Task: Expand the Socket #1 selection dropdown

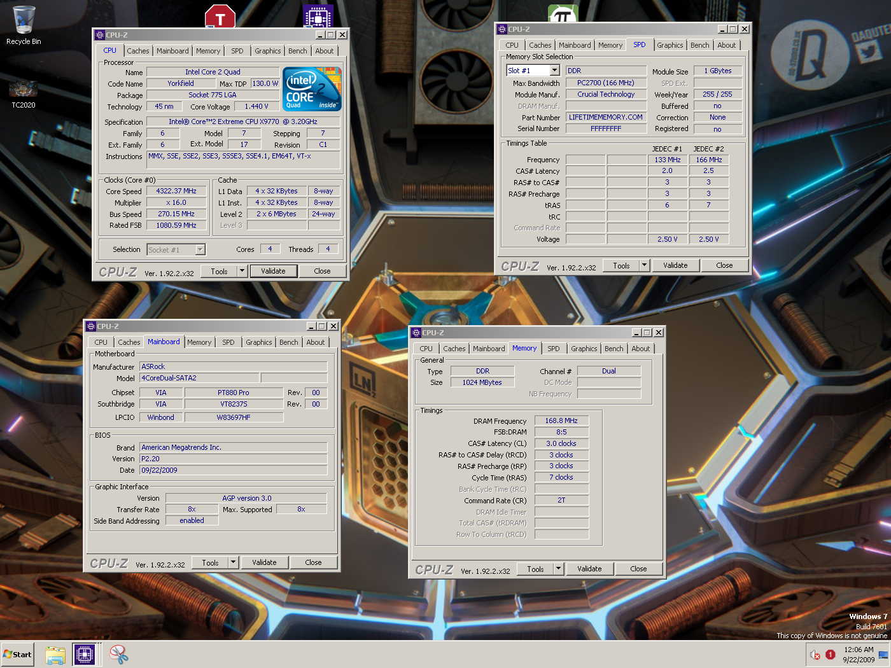Action: 200,250
